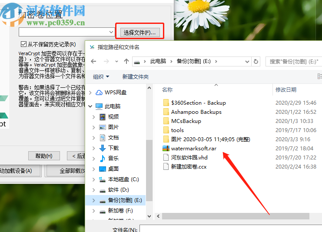The height and width of the screenshot is (232, 322).
Task: Select 此电脑 computer icon in tree
Action: click(x=99, y=106)
